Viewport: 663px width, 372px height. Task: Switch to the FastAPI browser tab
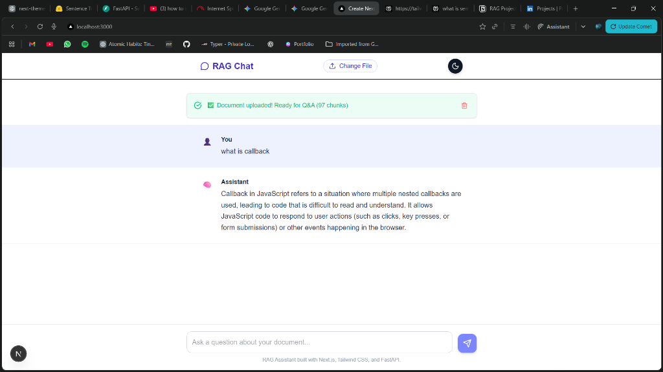(x=120, y=8)
